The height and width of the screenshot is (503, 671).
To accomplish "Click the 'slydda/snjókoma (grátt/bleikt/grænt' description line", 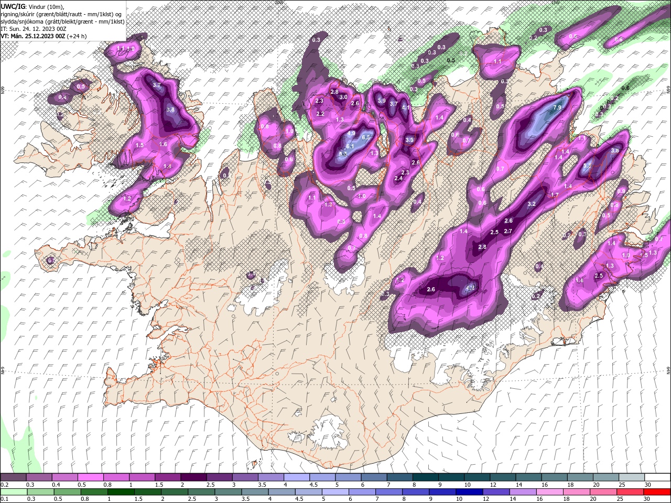I will (x=62, y=21).
